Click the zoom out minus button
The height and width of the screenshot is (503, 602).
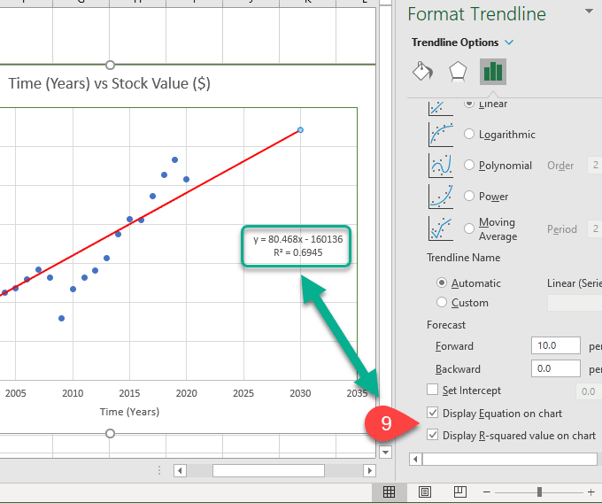(x=487, y=491)
